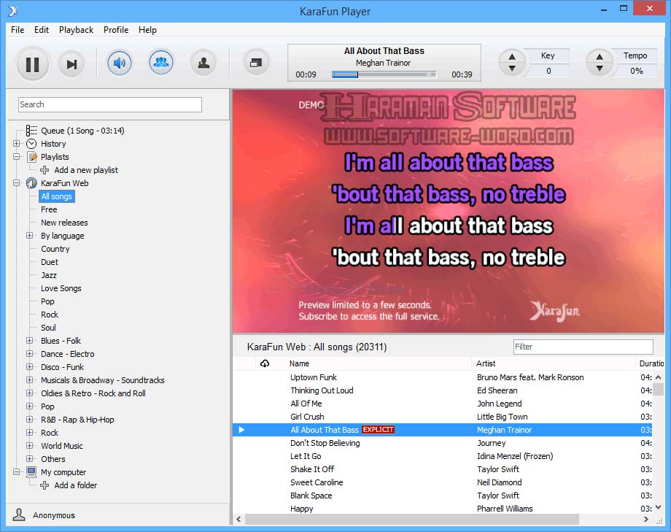Type in the Filter field
The width and height of the screenshot is (671, 532).
[583, 347]
